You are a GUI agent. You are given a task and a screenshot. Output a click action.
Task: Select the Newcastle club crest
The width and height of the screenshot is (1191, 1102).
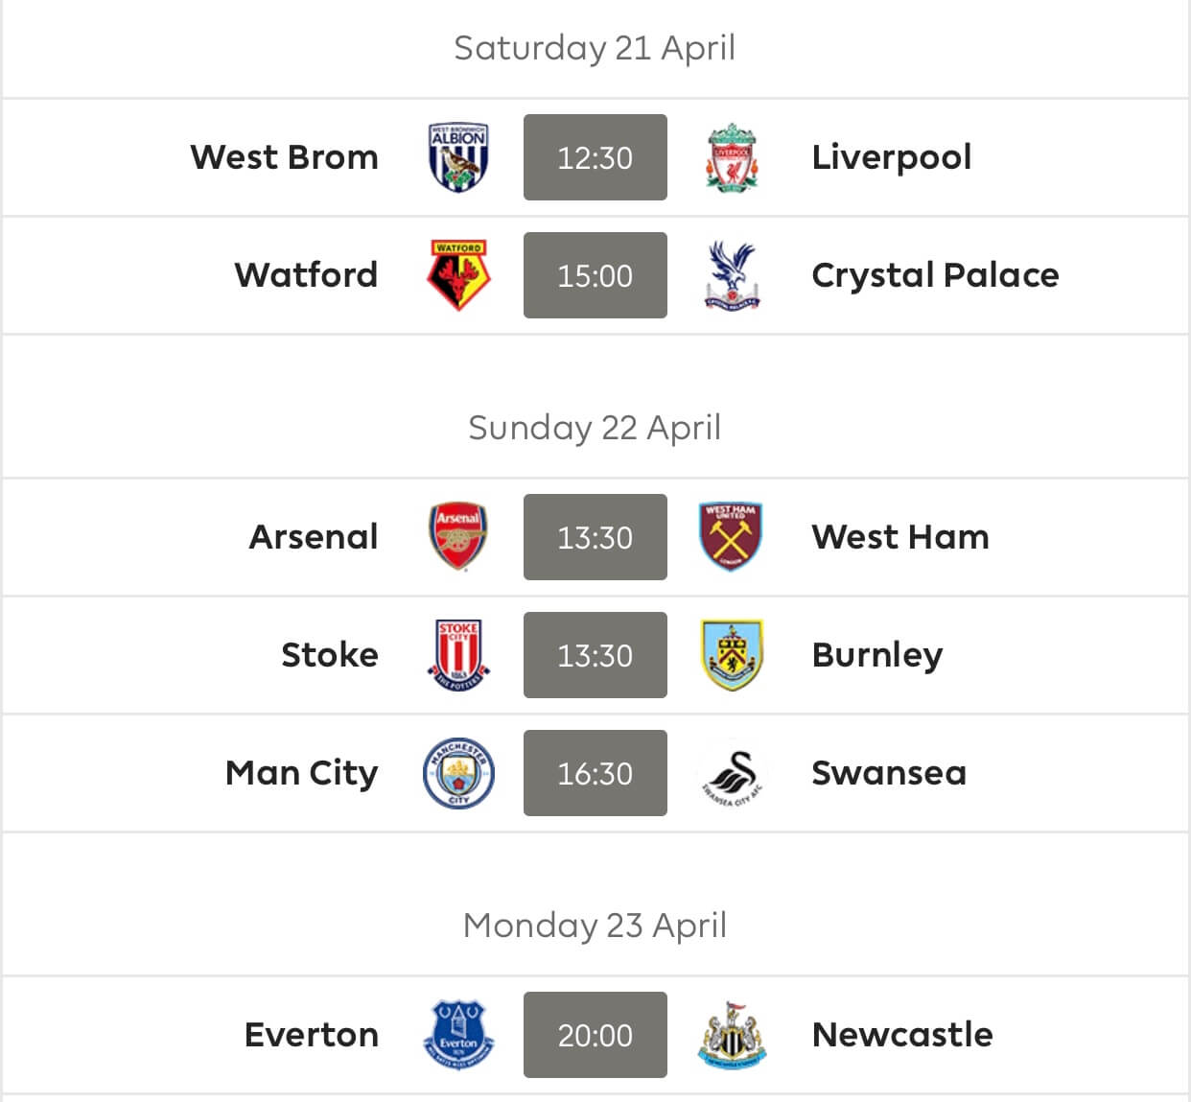(733, 1035)
